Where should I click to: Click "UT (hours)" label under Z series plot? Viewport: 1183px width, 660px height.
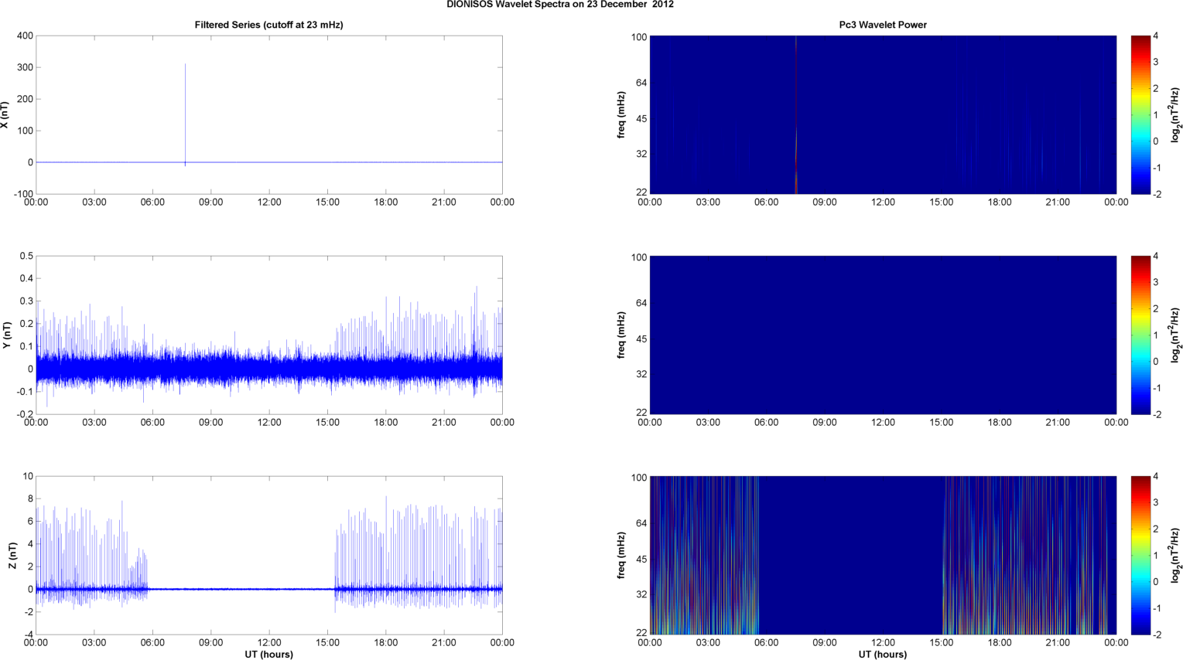(x=269, y=655)
